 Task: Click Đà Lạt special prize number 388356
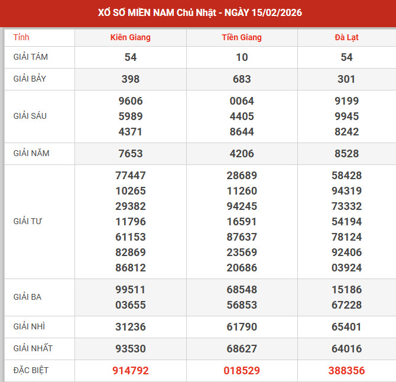point(346,371)
